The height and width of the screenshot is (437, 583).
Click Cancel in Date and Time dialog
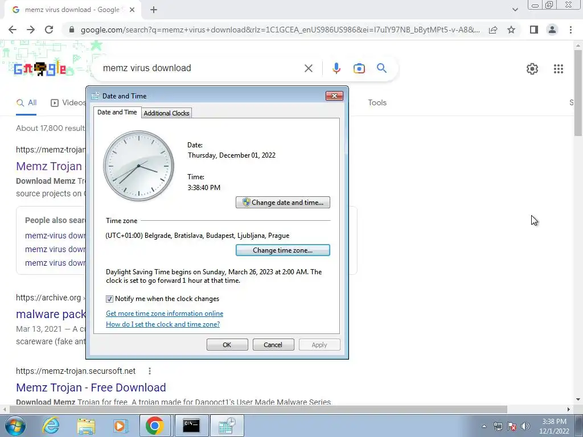click(x=273, y=345)
